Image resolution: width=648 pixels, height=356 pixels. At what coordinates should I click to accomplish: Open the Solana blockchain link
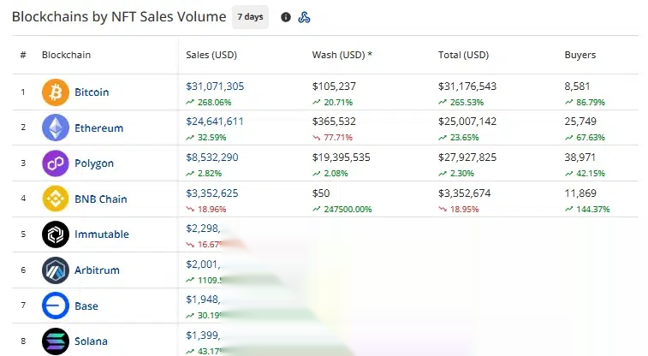coord(91,341)
